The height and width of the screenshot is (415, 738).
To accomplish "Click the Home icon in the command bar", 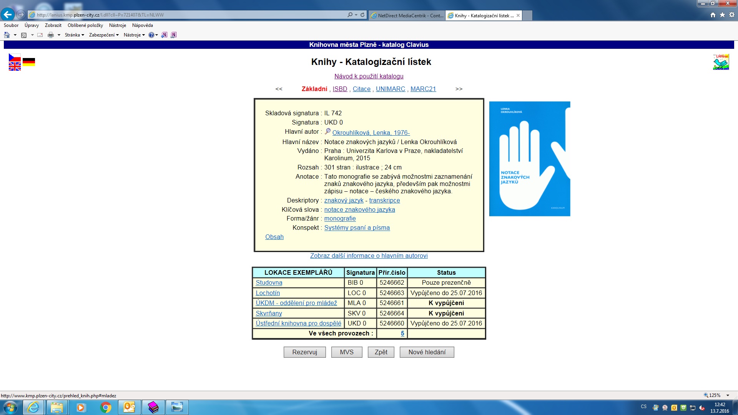I will click(7, 35).
